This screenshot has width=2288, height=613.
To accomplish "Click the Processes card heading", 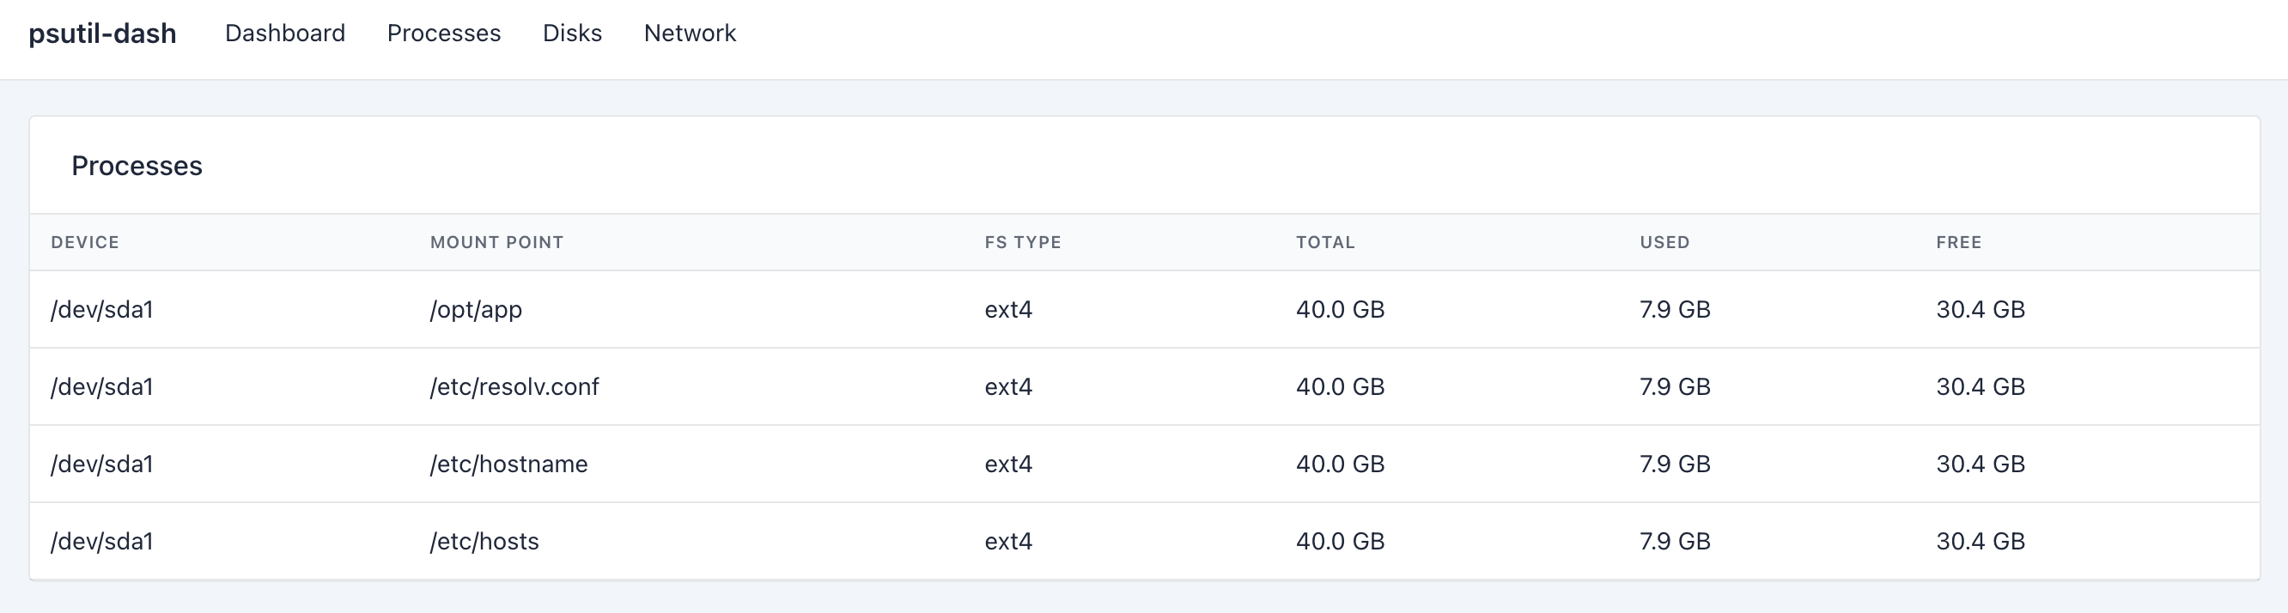I will click(137, 167).
